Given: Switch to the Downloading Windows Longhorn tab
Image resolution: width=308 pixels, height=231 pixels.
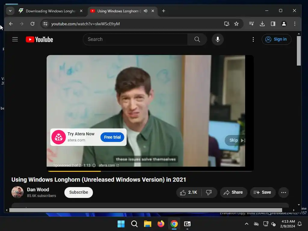Looking at the screenshot, I should [x=51, y=11].
